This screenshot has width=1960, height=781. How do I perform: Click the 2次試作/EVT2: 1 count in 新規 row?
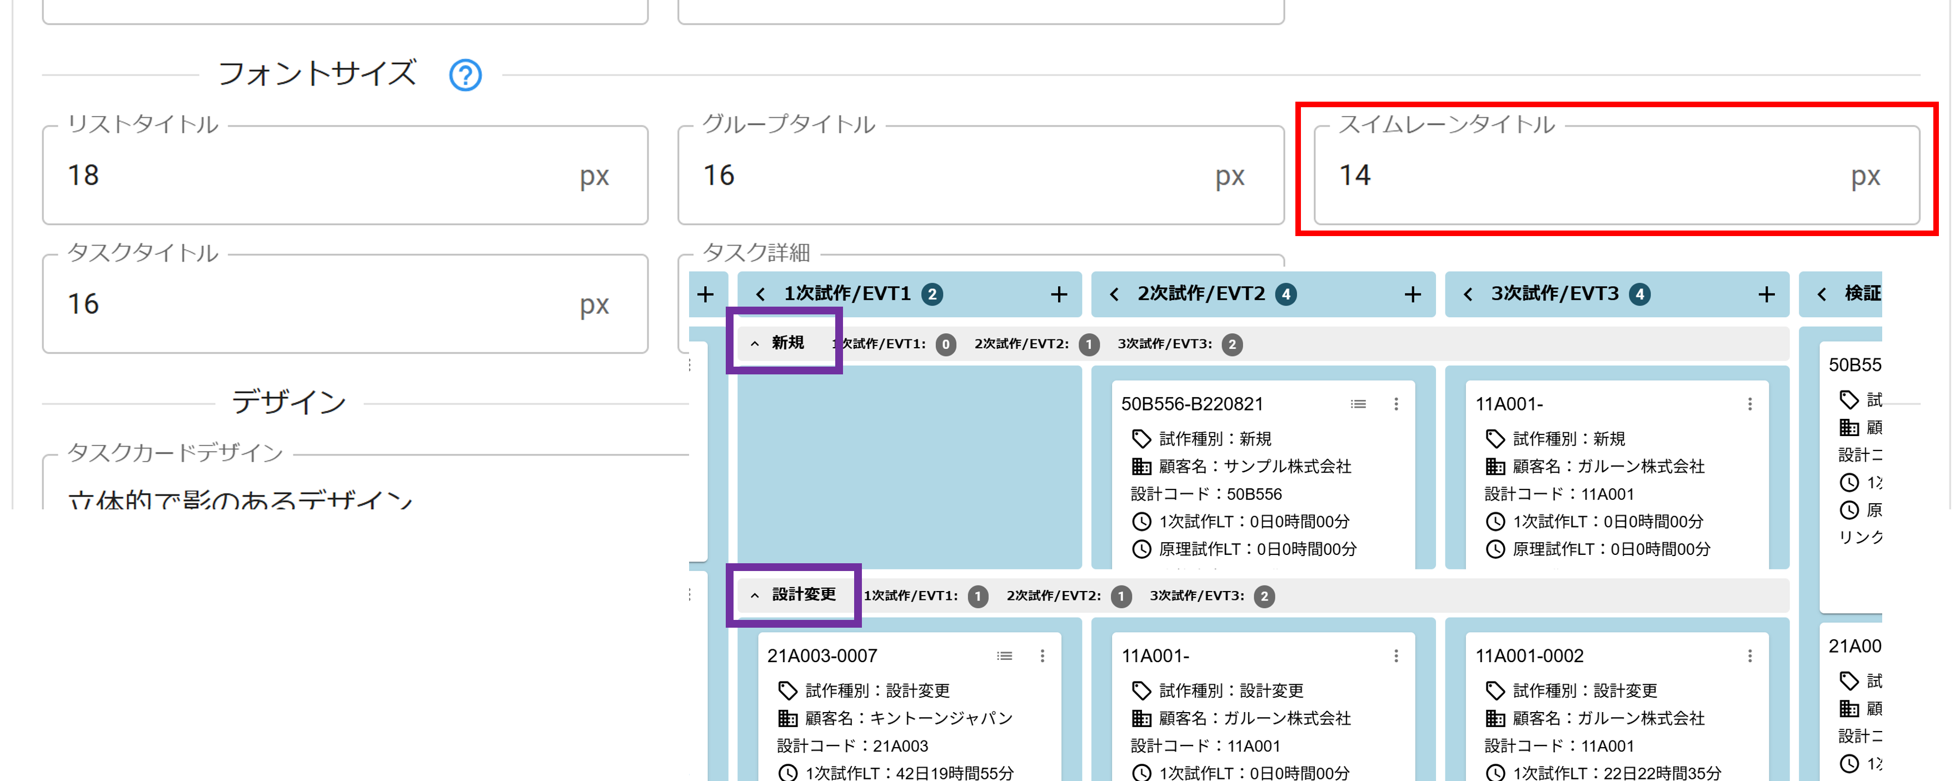(x=1089, y=344)
